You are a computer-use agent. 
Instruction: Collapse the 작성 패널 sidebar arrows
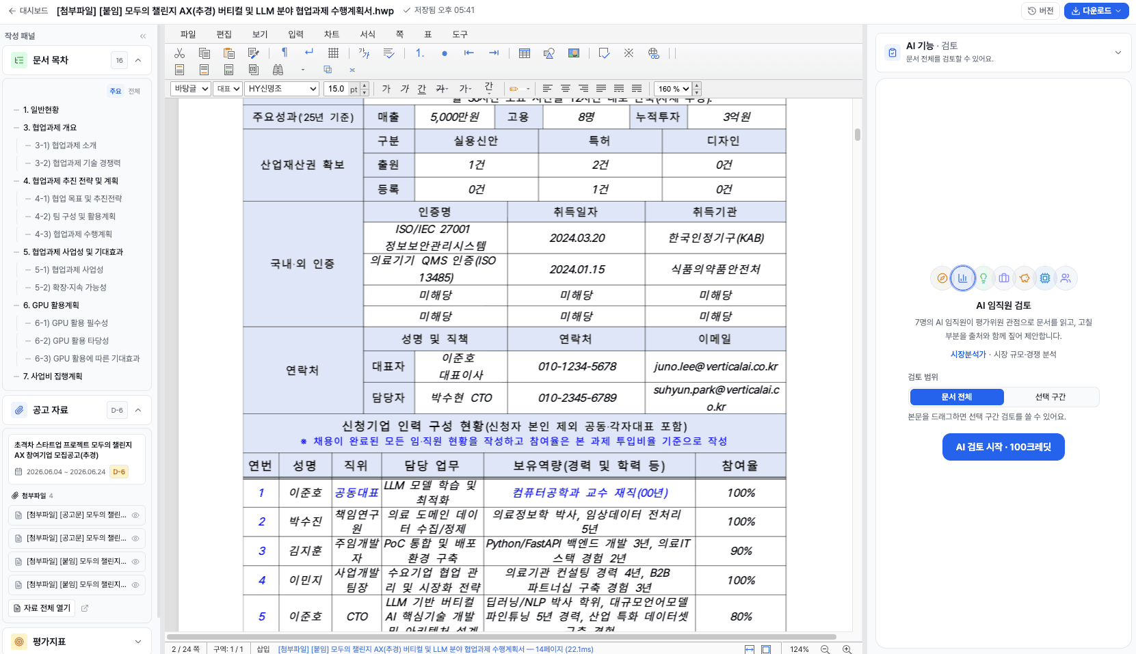point(143,36)
